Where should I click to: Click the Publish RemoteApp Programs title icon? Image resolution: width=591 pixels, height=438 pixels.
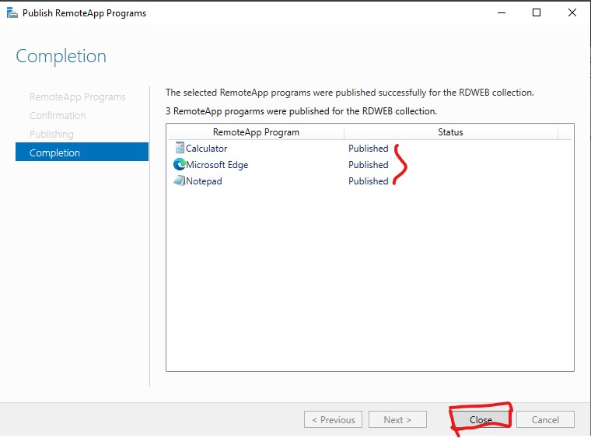coord(12,12)
